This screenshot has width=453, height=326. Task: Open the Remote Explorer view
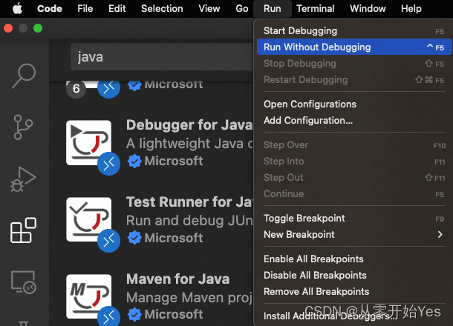(x=24, y=282)
